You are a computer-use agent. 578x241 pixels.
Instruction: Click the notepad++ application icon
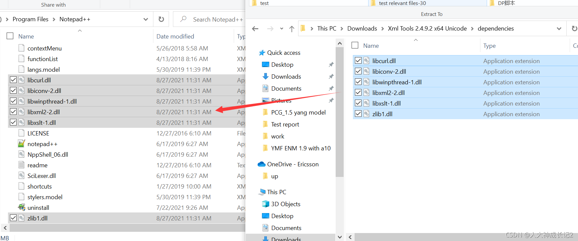21,144
